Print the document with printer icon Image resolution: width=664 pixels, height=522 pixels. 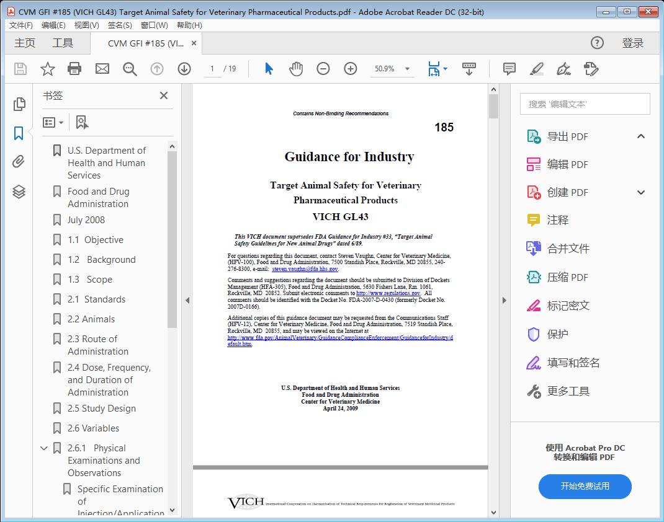(x=74, y=69)
